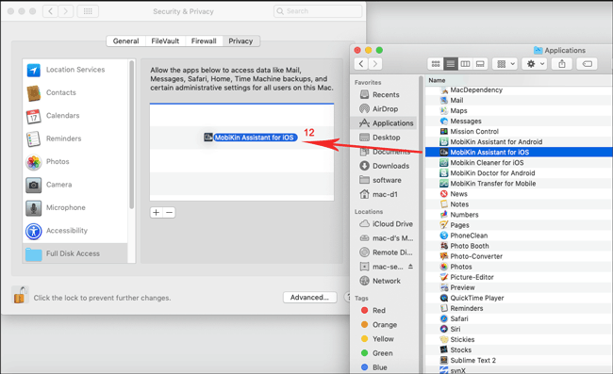The height and width of the screenshot is (374, 613).
Task: Open the General tab
Action: [125, 41]
